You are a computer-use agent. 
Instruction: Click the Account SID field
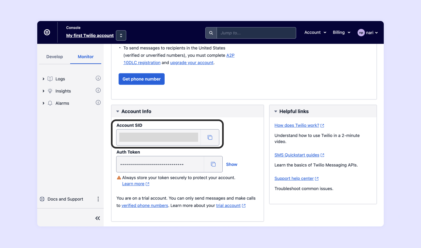(x=159, y=137)
